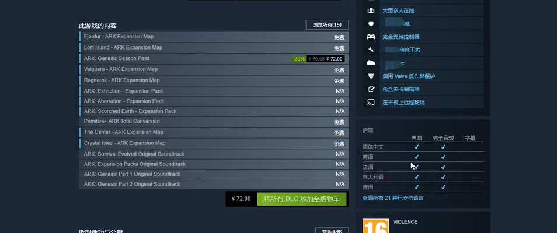Screen dimensions: 557x233
Task: Open ARK: Extinction - Expansion Pack row
Action: coord(214,91)
